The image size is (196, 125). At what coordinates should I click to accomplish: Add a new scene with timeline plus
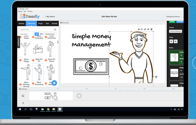pyautogui.click(x=79, y=96)
